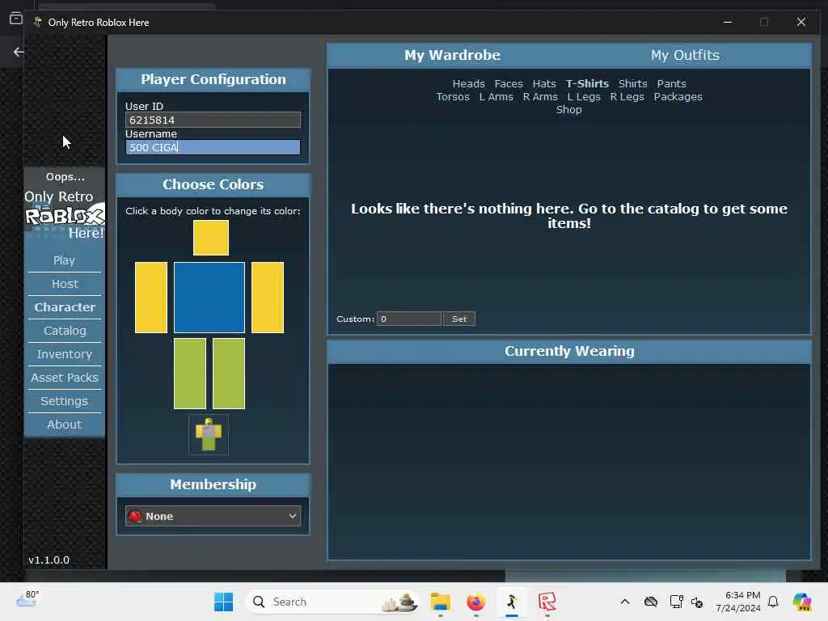Click the taskbar Search box
The height and width of the screenshot is (621, 828).
point(332,602)
